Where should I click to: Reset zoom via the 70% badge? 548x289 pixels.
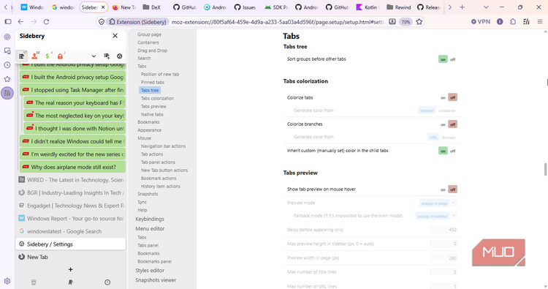tap(406, 22)
